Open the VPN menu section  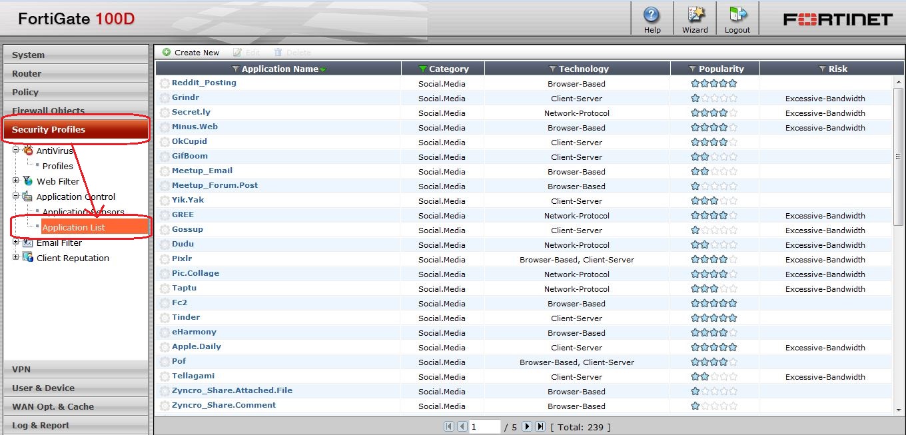[76, 369]
